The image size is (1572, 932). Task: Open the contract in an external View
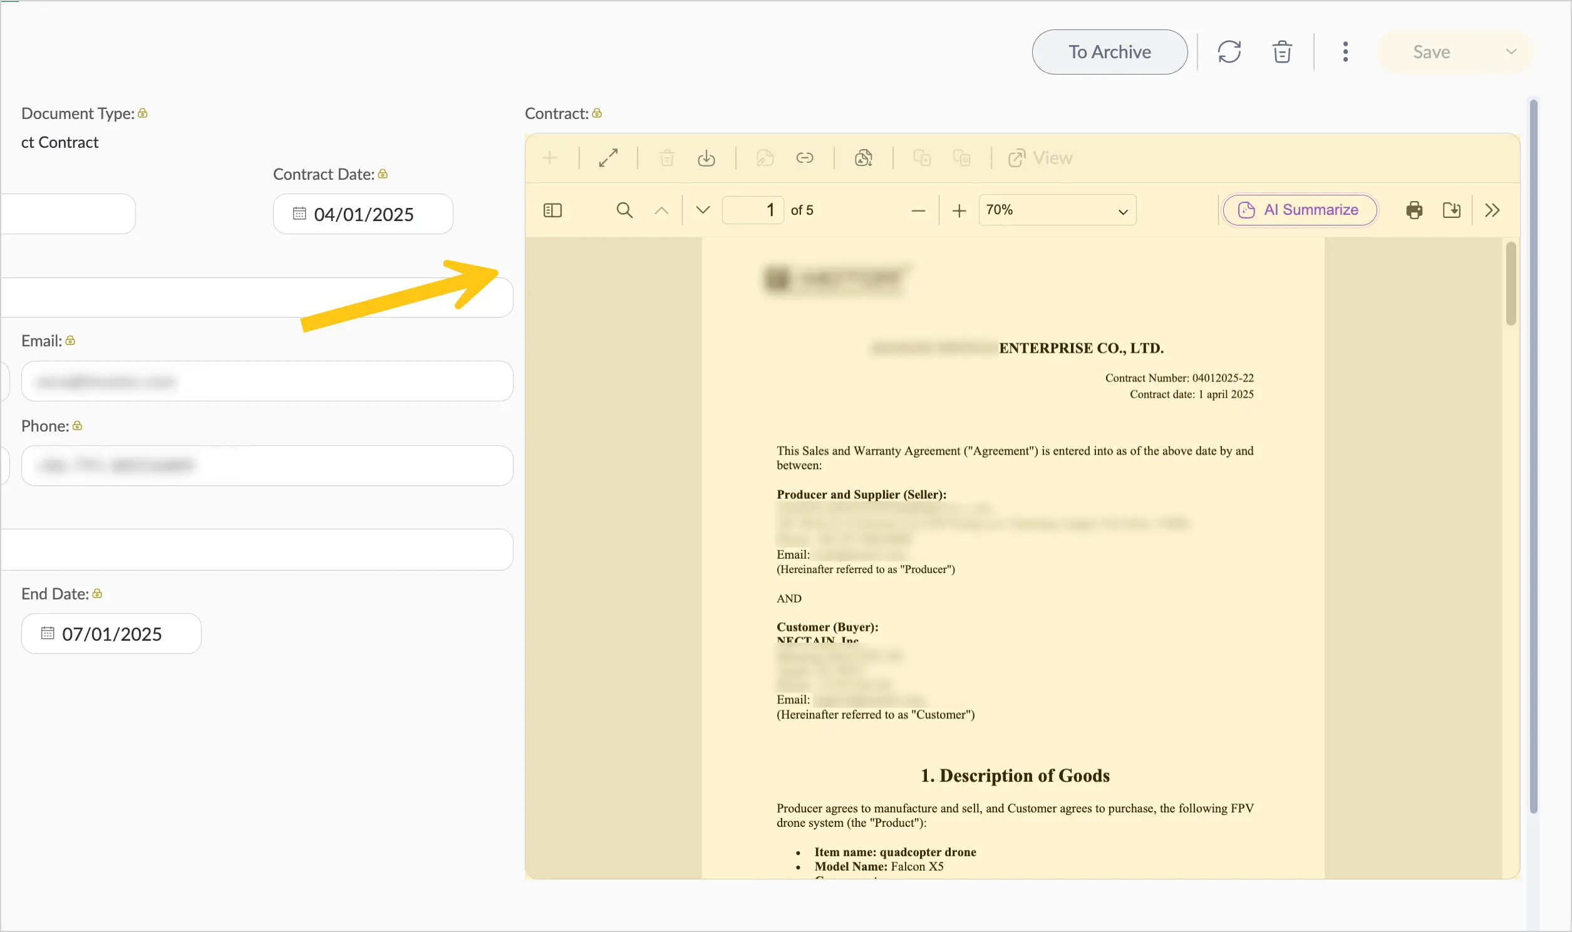1040,158
